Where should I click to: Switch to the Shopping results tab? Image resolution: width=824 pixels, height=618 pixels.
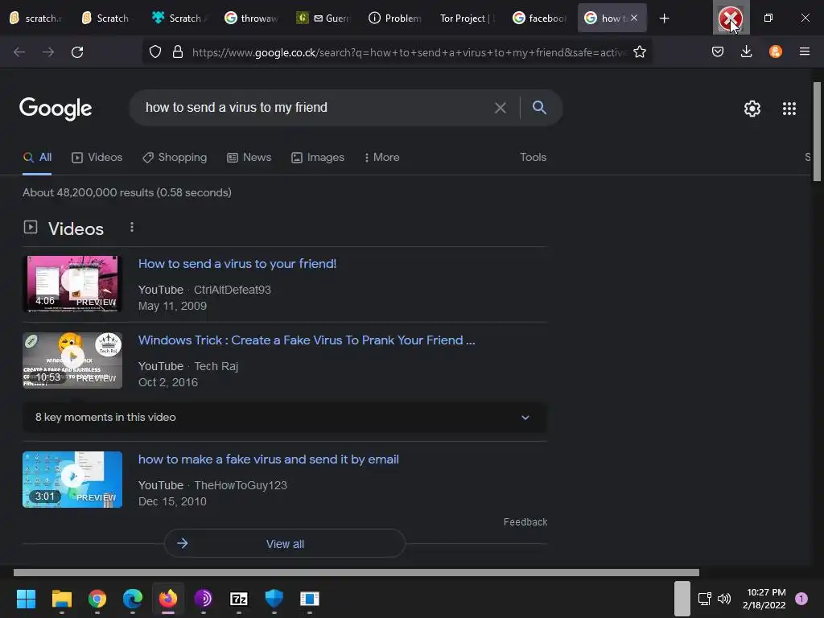(175, 157)
